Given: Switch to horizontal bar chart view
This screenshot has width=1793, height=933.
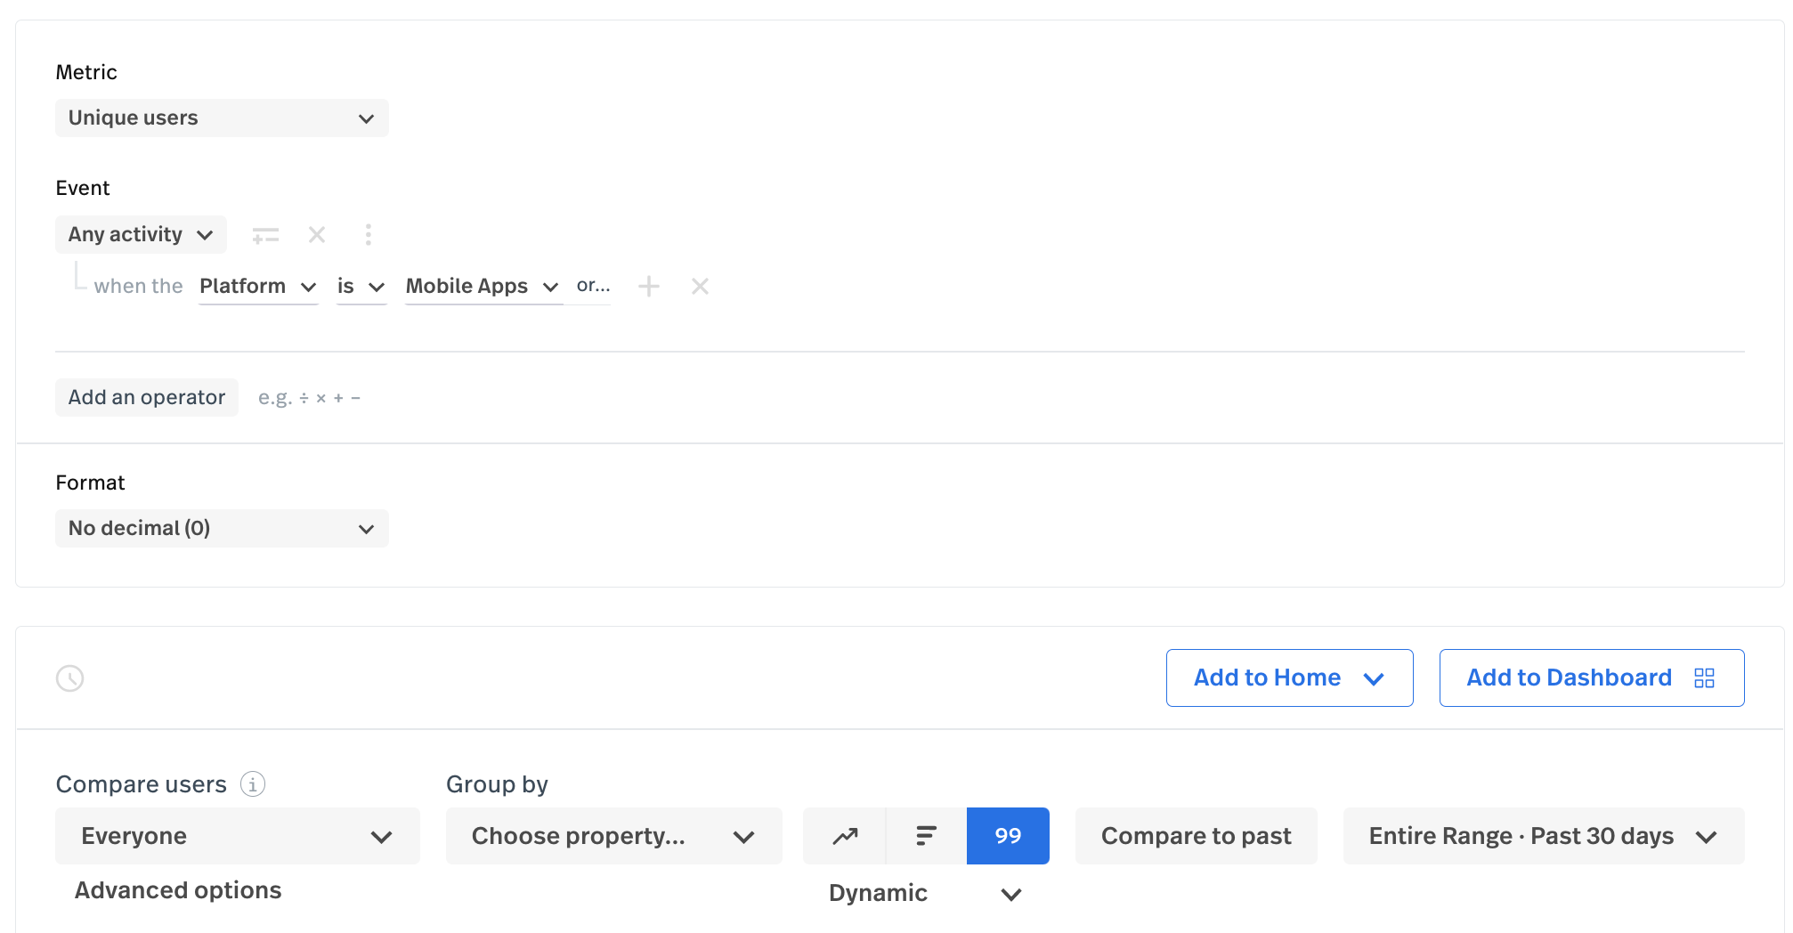Looking at the screenshot, I should 926,836.
